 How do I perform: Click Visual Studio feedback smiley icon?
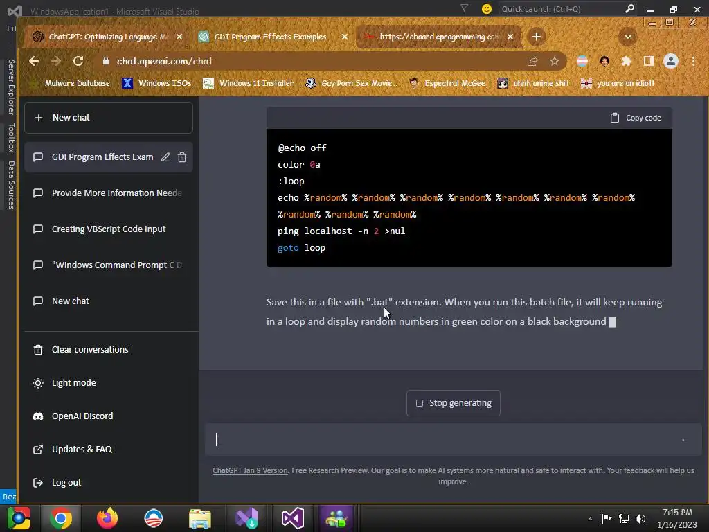(x=487, y=9)
